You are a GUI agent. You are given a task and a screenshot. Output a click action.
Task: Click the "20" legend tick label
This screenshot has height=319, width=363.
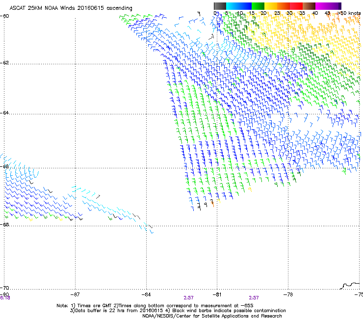263,13
